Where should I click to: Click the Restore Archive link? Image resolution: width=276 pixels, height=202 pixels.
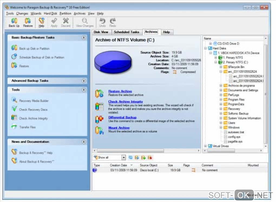coord(120,91)
